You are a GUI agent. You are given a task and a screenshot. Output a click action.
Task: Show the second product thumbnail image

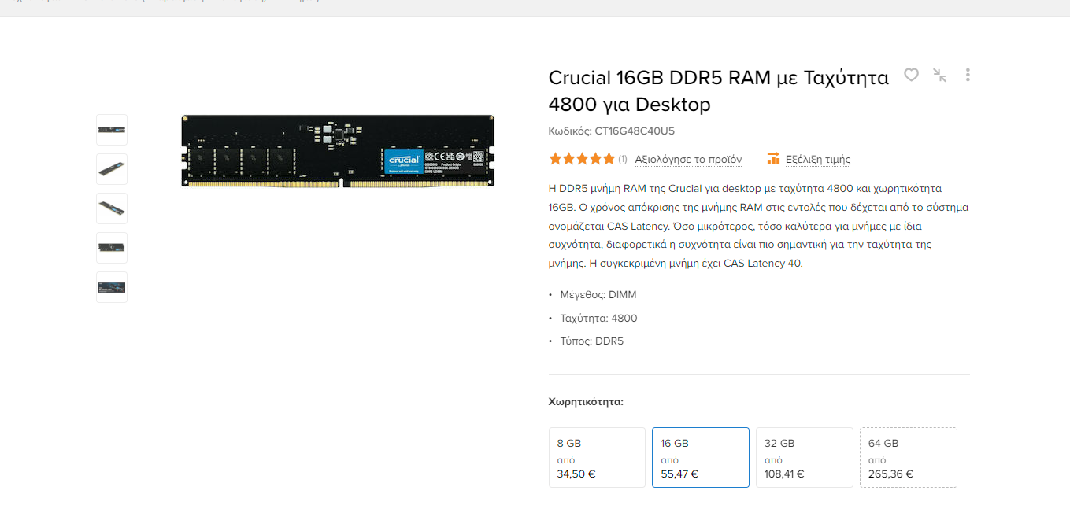[x=112, y=169]
